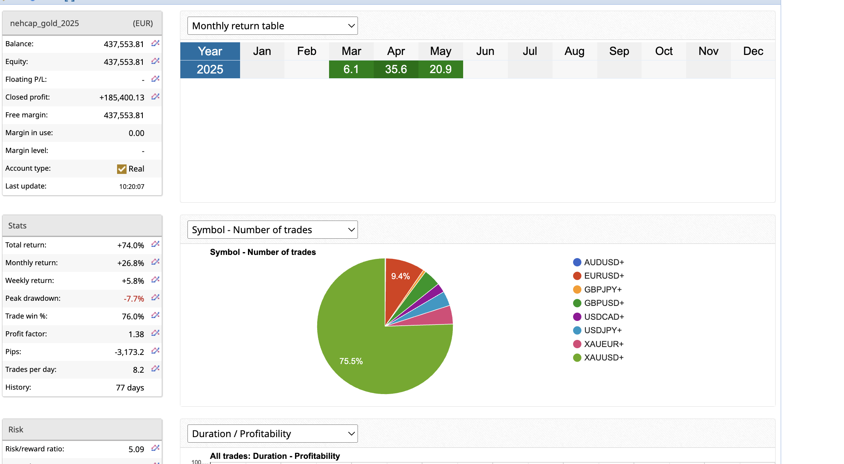Toggle the XAUUSD+ legend entry
844x464 pixels.
604,358
